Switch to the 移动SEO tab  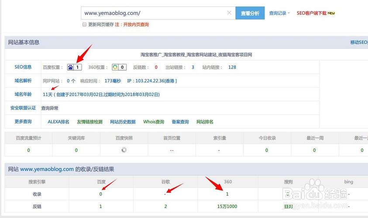358,42
